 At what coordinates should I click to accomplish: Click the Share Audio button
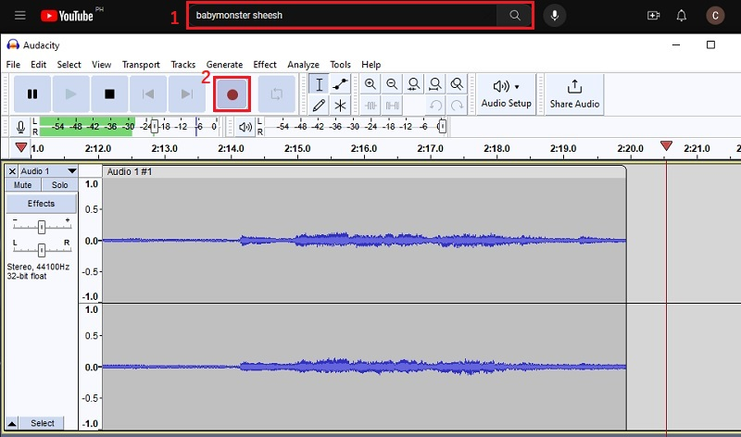click(574, 94)
